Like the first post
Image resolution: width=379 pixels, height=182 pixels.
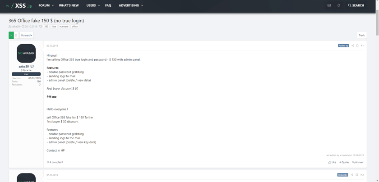click(x=332, y=162)
